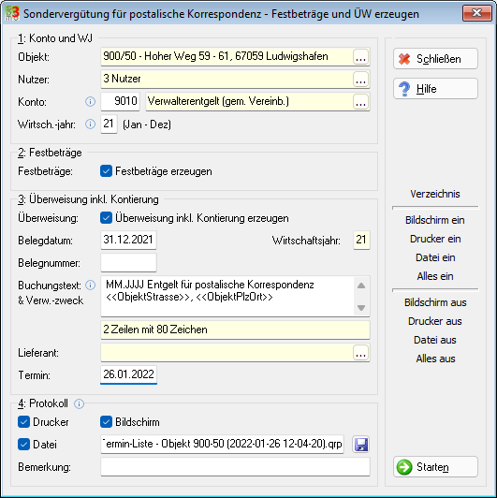Open the Konto account chooser ellipsis
The image size is (497, 498).
tap(360, 102)
